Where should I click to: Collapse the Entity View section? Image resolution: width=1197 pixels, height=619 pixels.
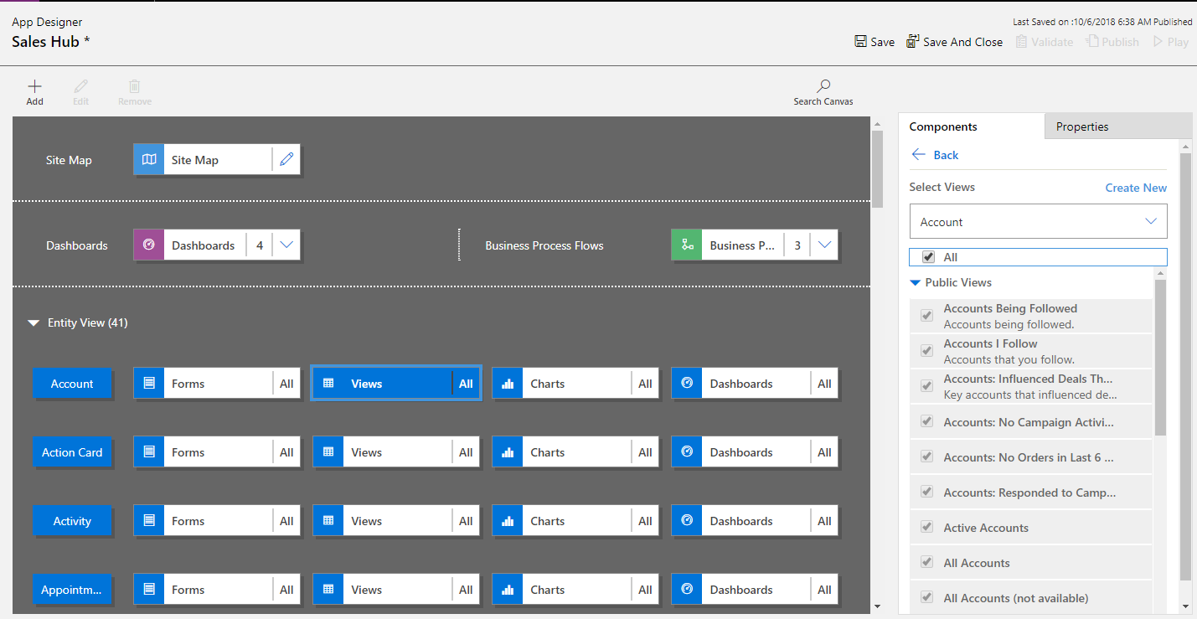tap(34, 322)
